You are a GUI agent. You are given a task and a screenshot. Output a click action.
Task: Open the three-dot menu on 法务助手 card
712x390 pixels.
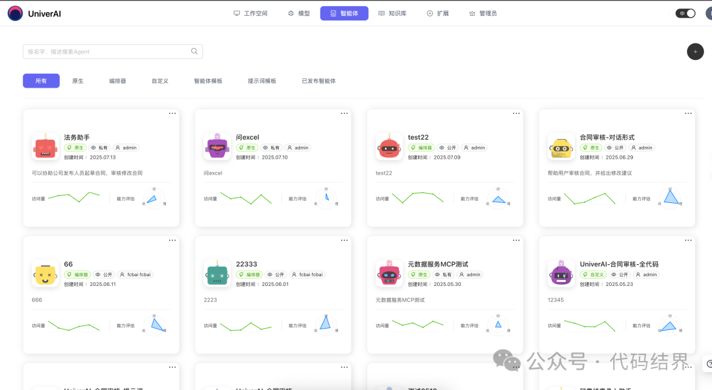click(172, 113)
